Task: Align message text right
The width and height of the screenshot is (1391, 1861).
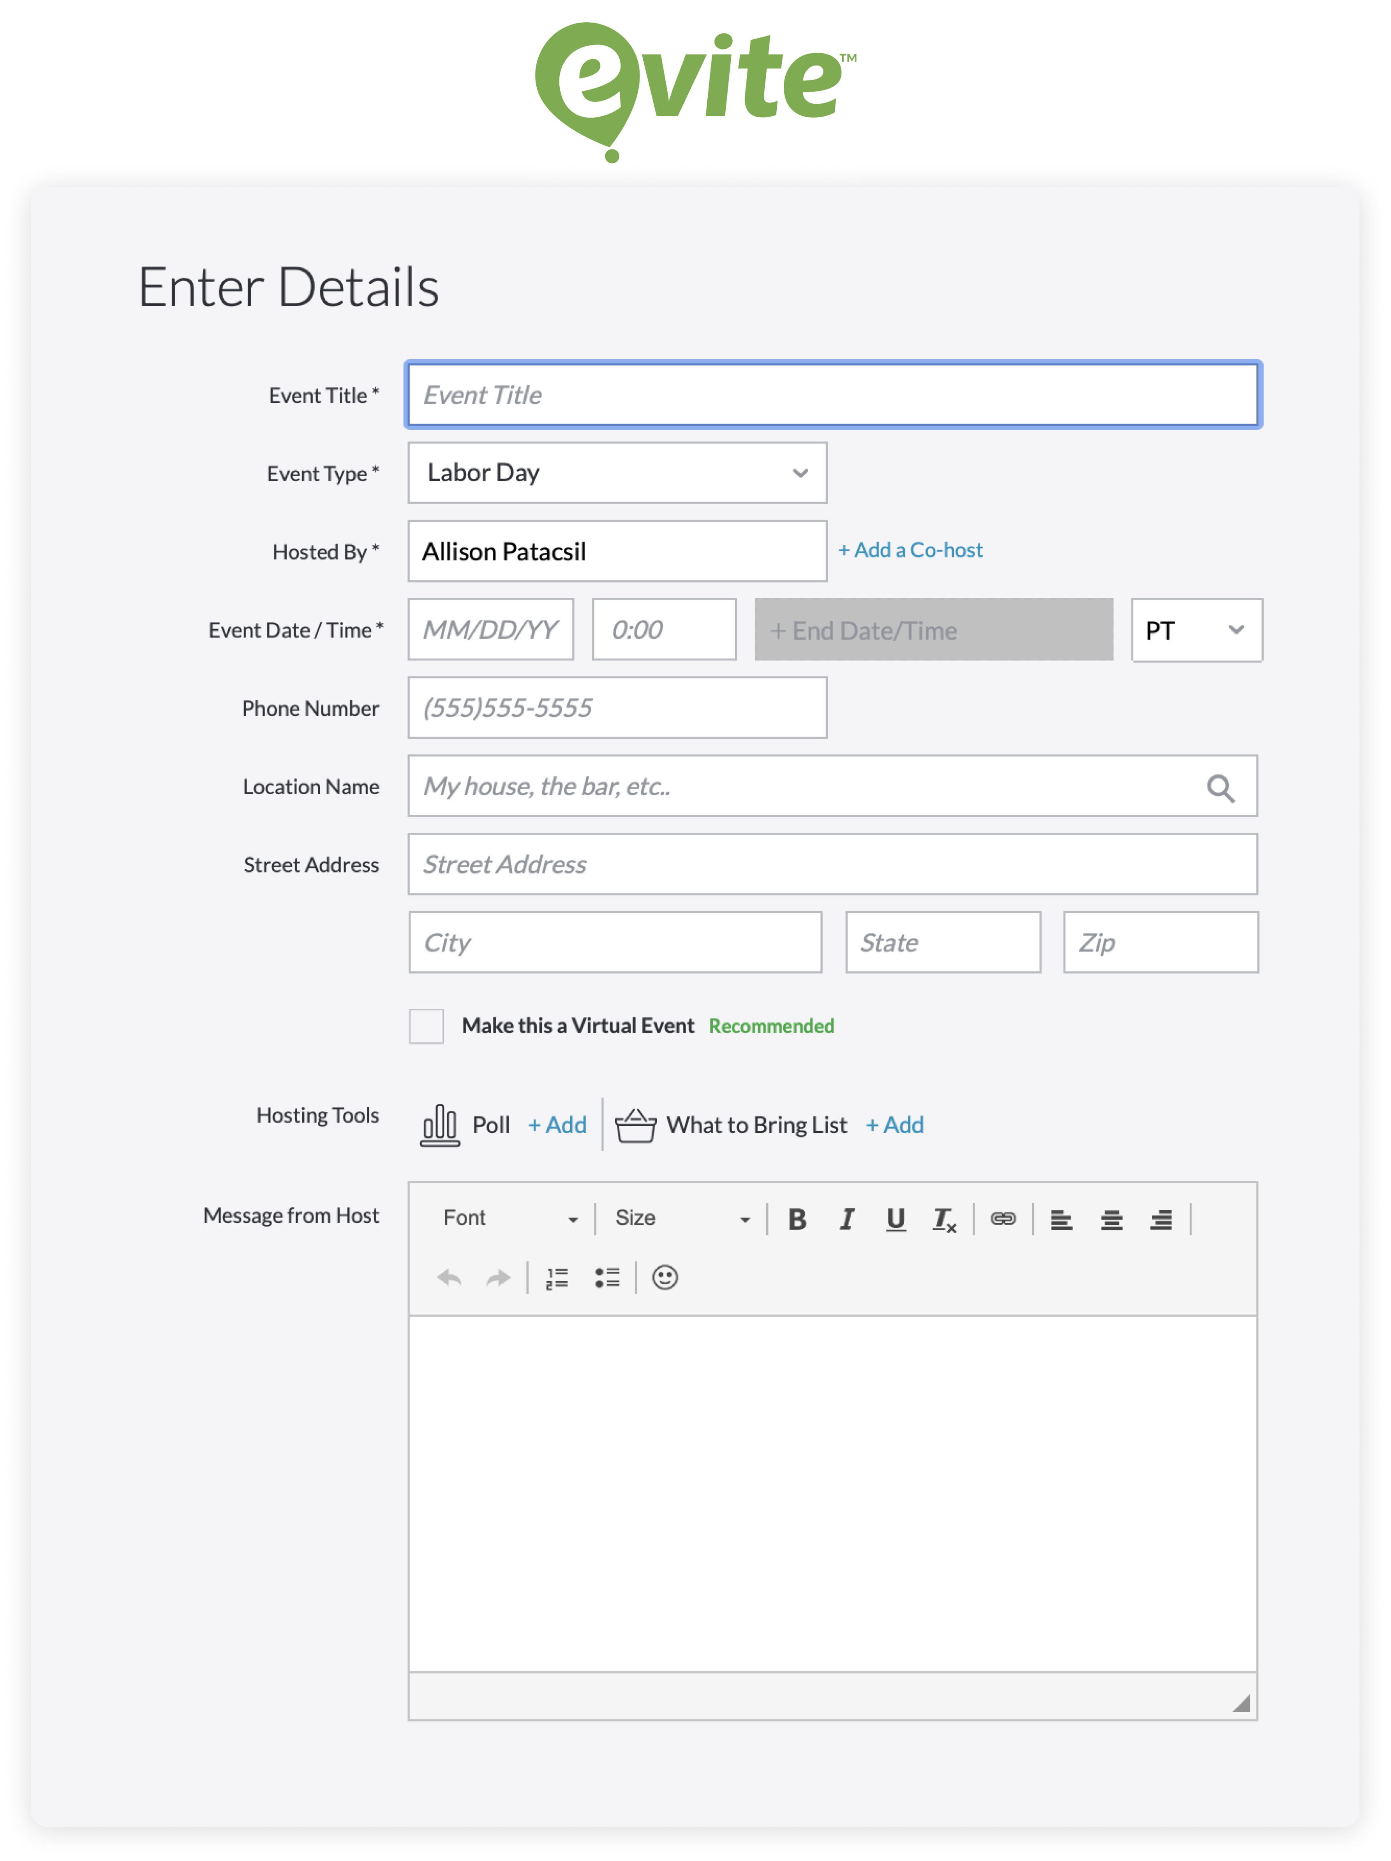Action: 1160,1219
